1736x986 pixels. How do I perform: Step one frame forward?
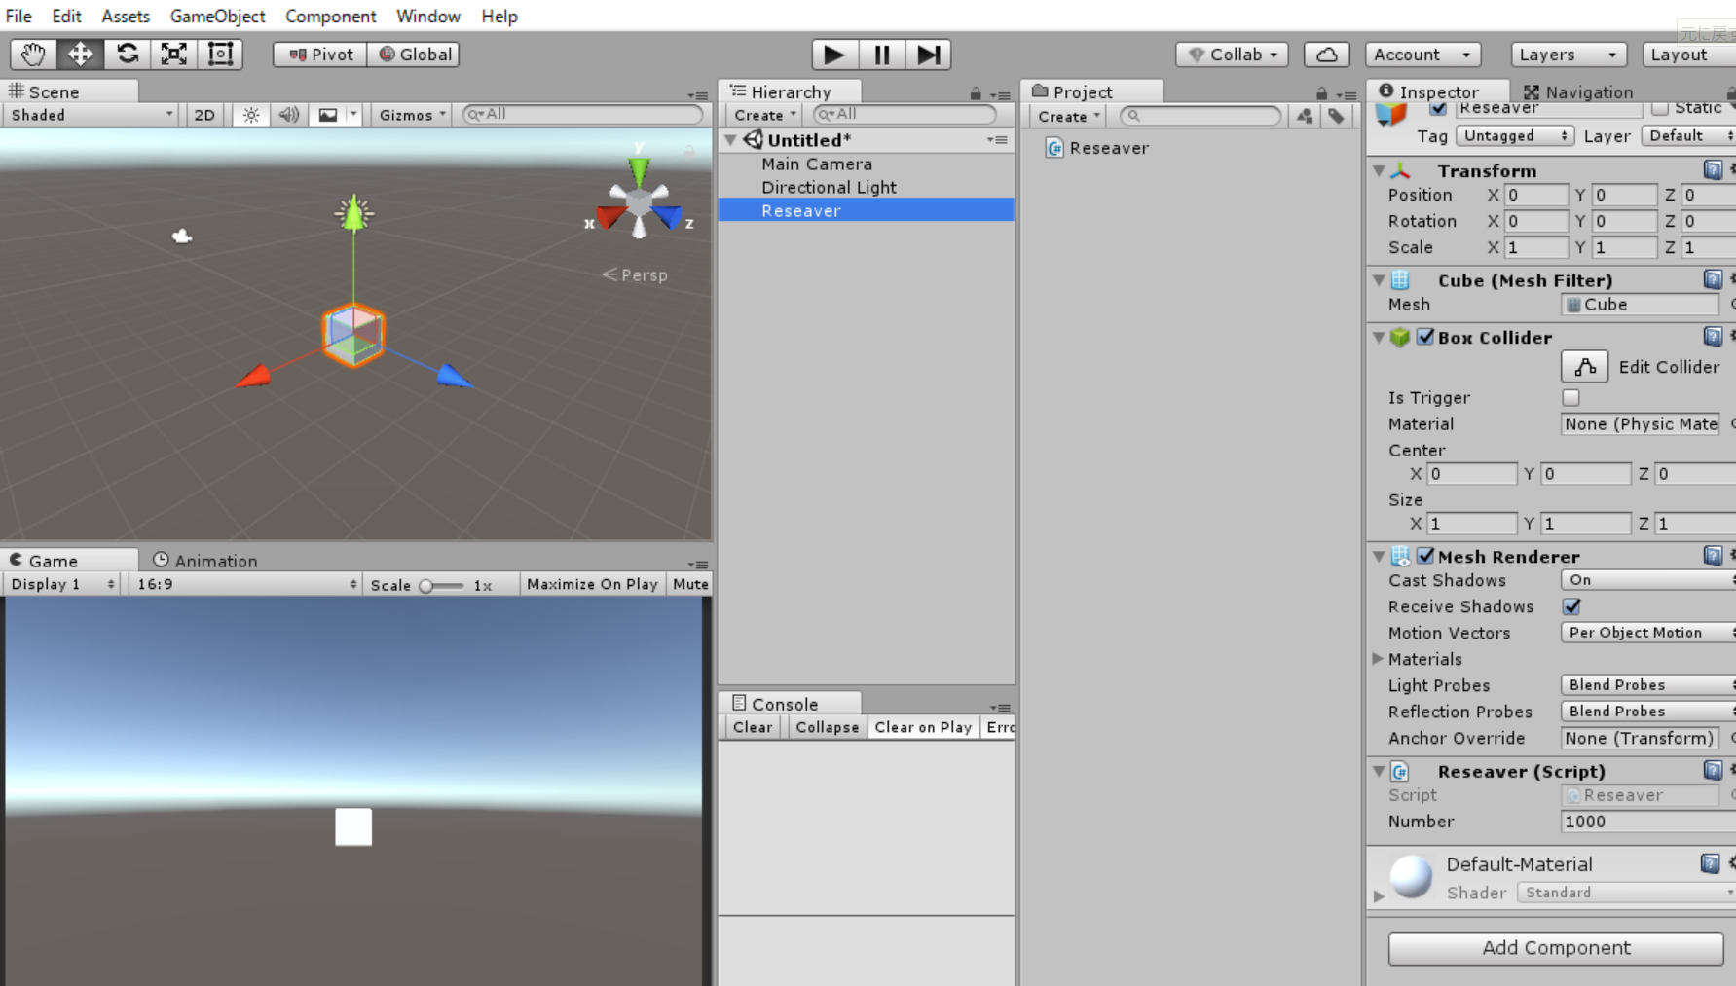(929, 55)
